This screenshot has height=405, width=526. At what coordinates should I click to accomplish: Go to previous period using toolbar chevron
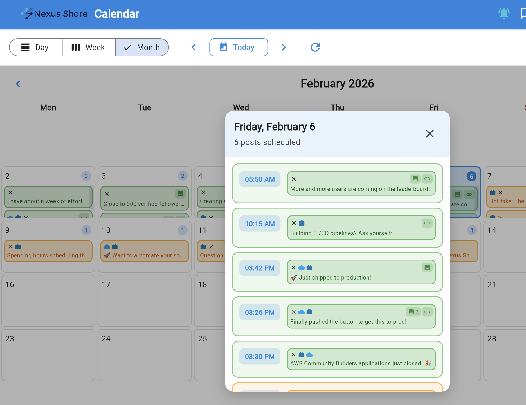point(194,47)
